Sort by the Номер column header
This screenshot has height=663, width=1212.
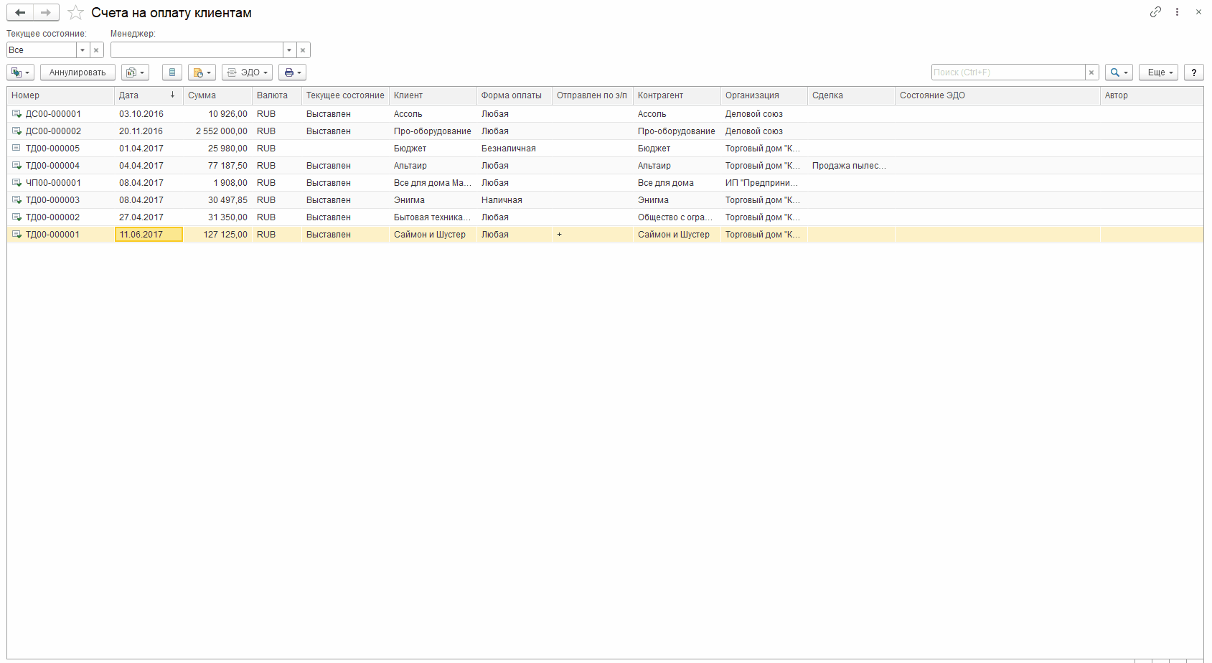tap(61, 95)
